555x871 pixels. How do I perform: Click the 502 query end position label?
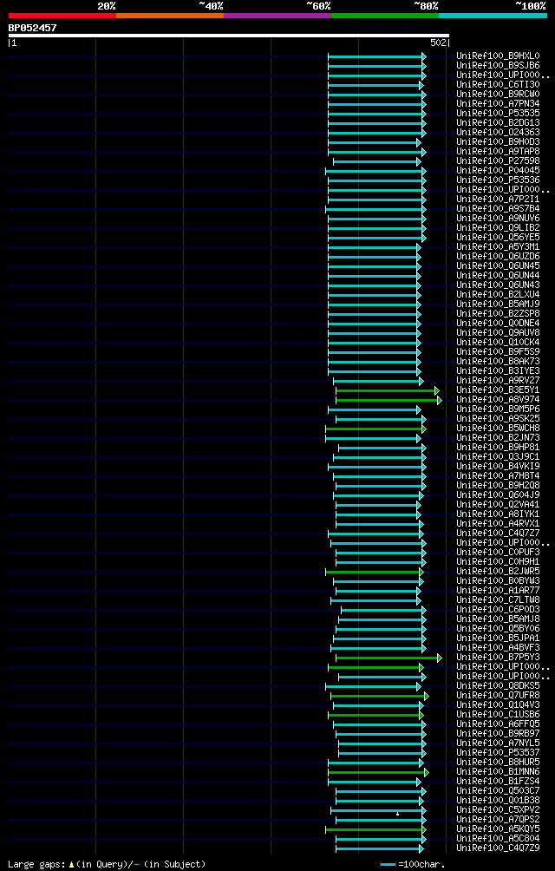coord(438,43)
